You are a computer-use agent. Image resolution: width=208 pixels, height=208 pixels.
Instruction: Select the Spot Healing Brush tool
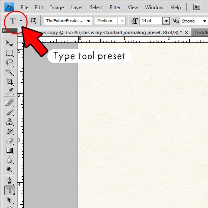pos(9,103)
